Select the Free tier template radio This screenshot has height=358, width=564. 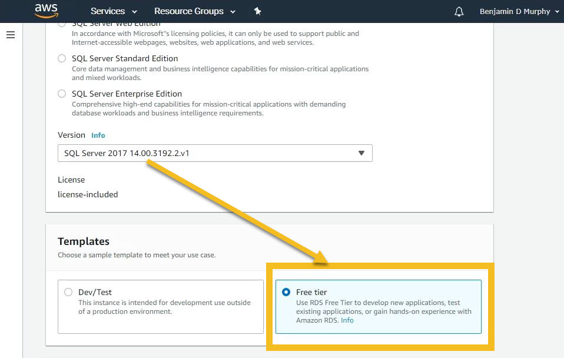tap(286, 292)
